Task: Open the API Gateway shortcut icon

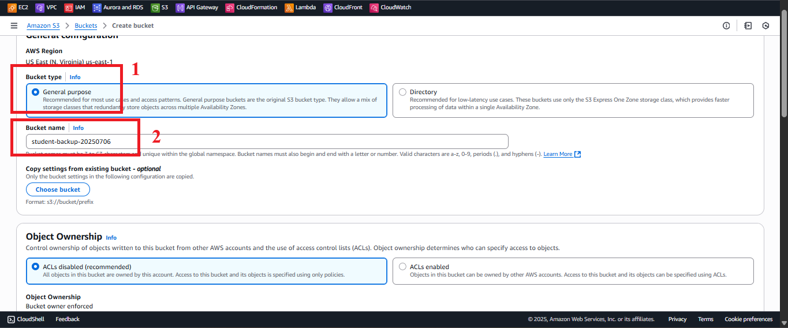Action: pos(180,8)
